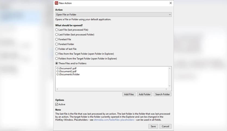
Task: Click the file list scroll up arrow
Action: [169, 68]
